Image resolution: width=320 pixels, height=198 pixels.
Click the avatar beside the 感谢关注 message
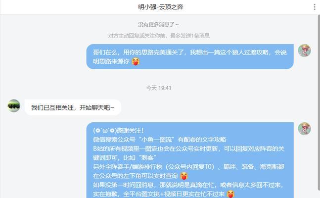(x=304, y=129)
